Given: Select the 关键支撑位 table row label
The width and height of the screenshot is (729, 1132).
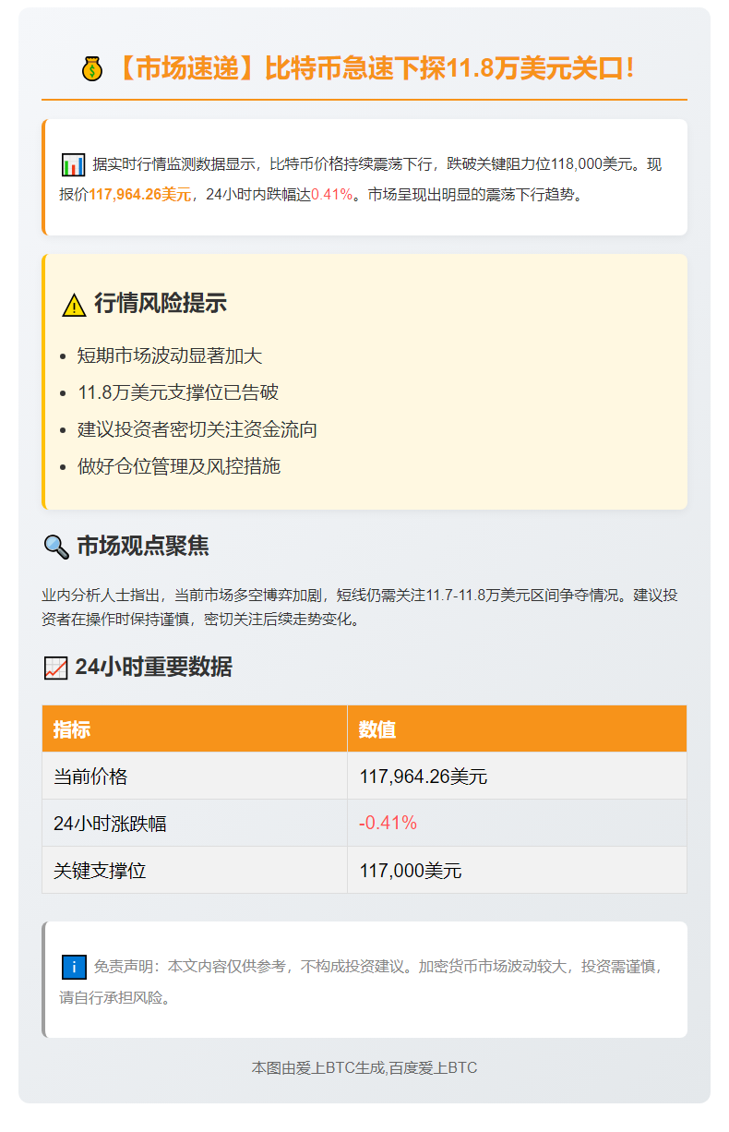Looking at the screenshot, I should pos(100,871).
